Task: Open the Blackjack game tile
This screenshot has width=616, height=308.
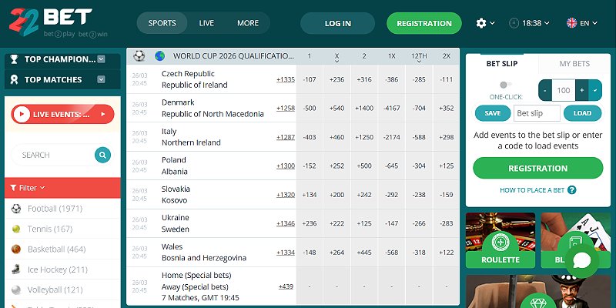Action: tap(575, 240)
